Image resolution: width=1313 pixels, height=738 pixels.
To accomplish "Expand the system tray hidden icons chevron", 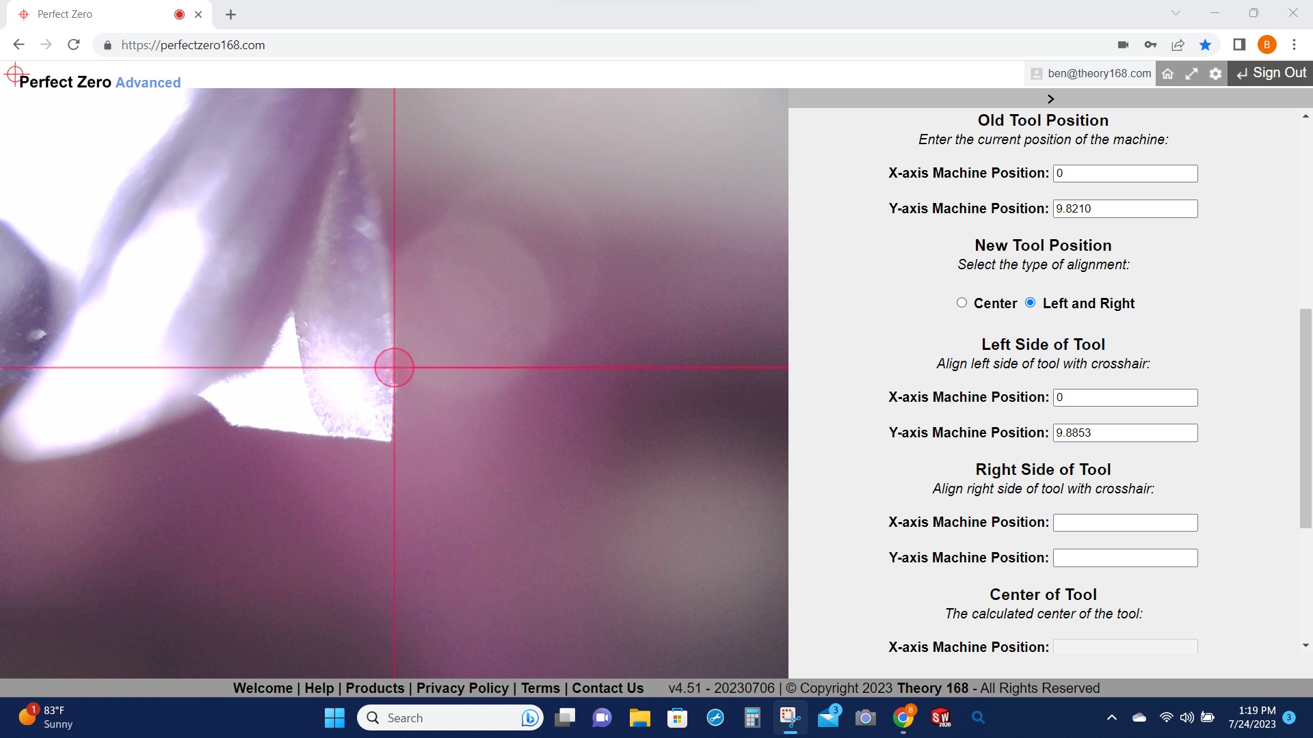I will click(x=1112, y=717).
